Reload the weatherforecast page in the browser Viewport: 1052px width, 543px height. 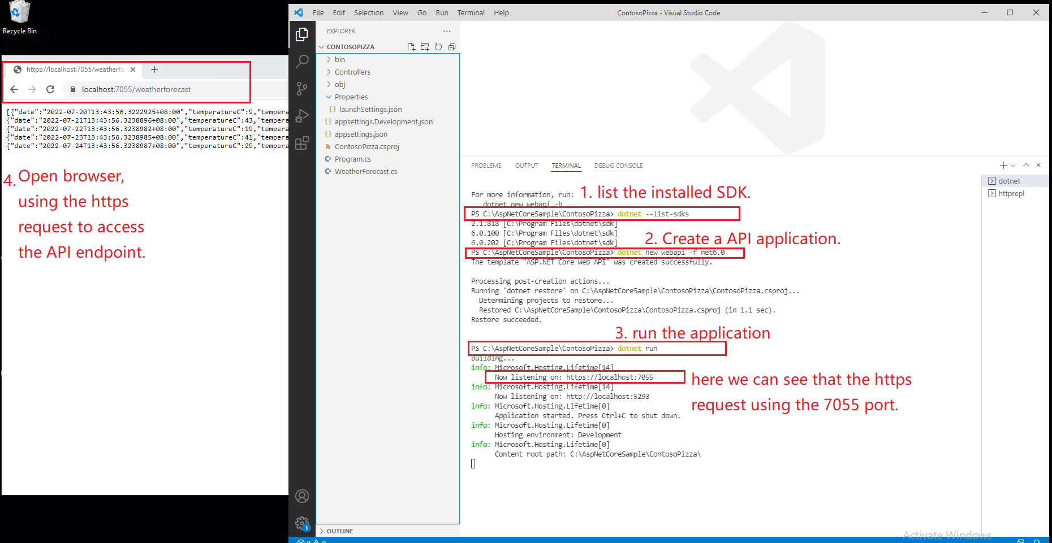coord(50,89)
